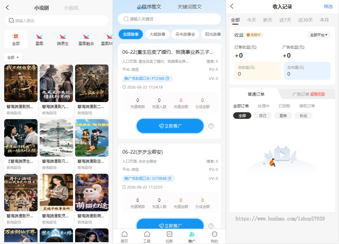
Task: Filter orders by 维权订单 status
Action: (307, 106)
